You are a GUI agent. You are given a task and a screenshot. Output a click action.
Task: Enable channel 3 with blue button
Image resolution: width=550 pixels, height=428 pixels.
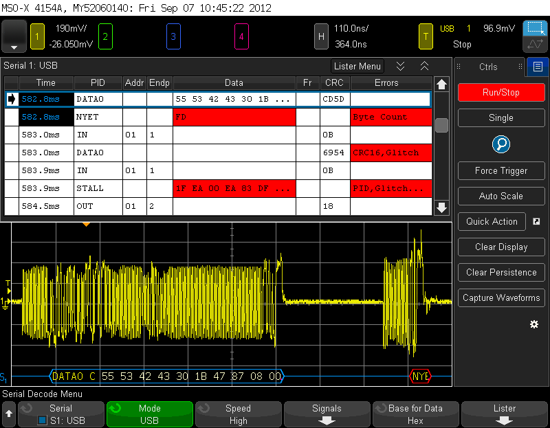tap(173, 36)
